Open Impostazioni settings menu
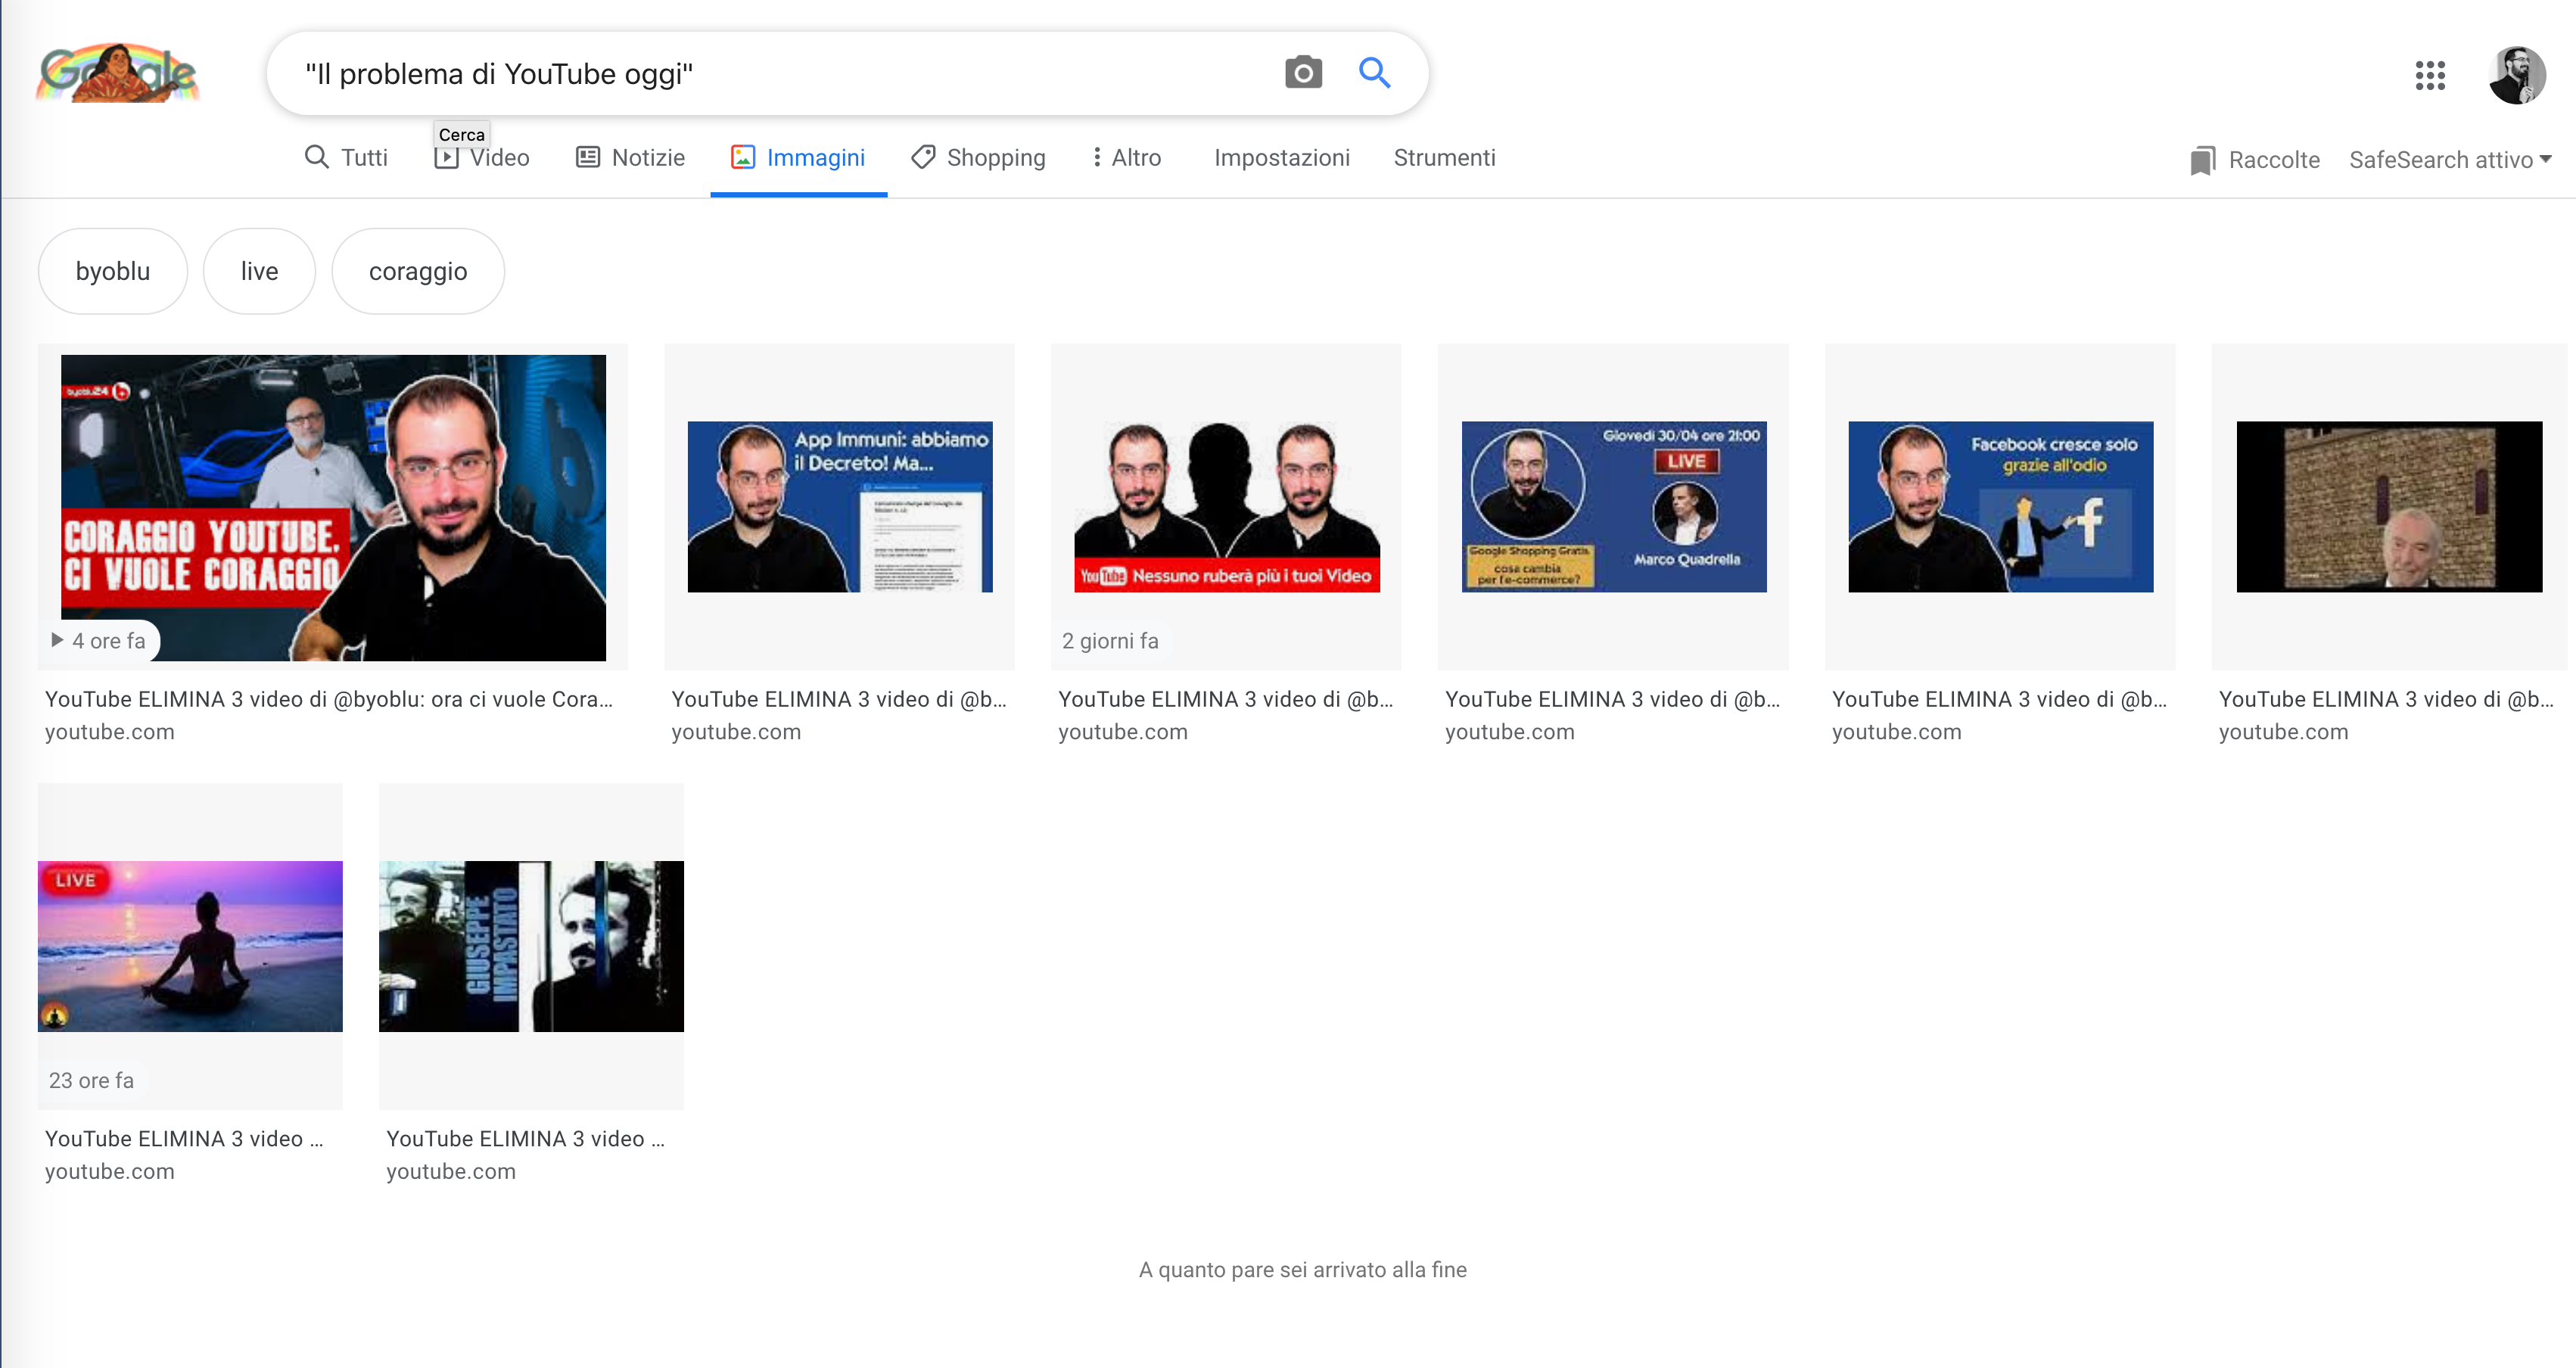Image resolution: width=2576 pixels, height=1368 pixels. [x=1282, y=158]
